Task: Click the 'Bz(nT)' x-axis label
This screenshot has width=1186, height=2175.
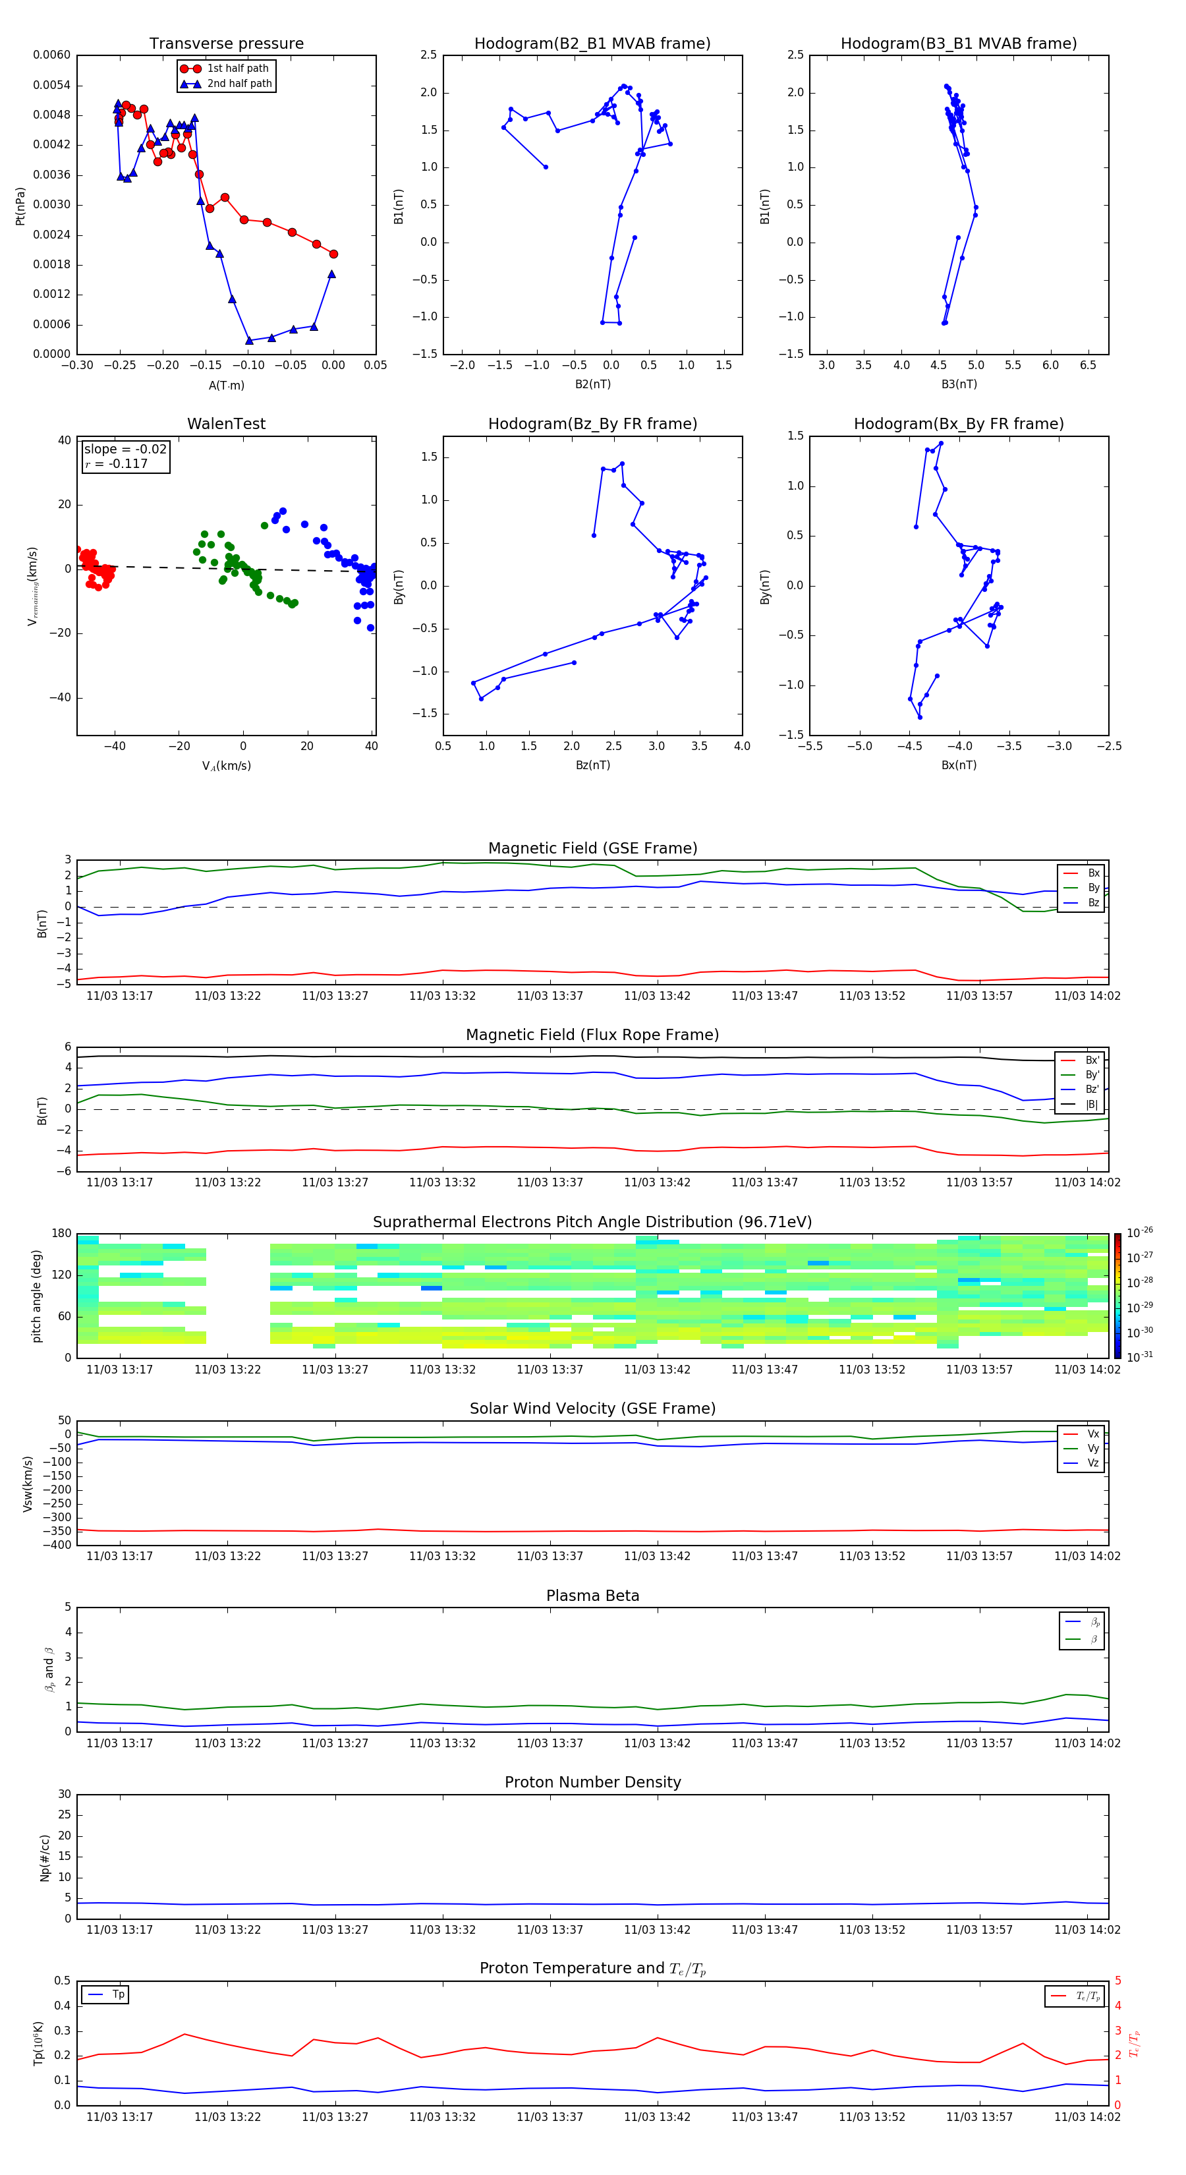Action: [592, 765]
